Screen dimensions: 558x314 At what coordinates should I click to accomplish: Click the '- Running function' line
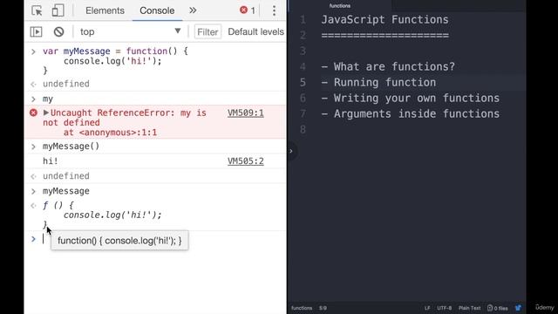click(378, 82)
